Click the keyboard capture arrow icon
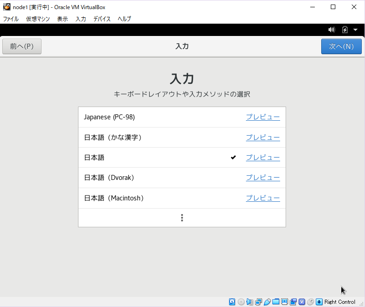The image size is (365, 307). [x=319, y=302]
